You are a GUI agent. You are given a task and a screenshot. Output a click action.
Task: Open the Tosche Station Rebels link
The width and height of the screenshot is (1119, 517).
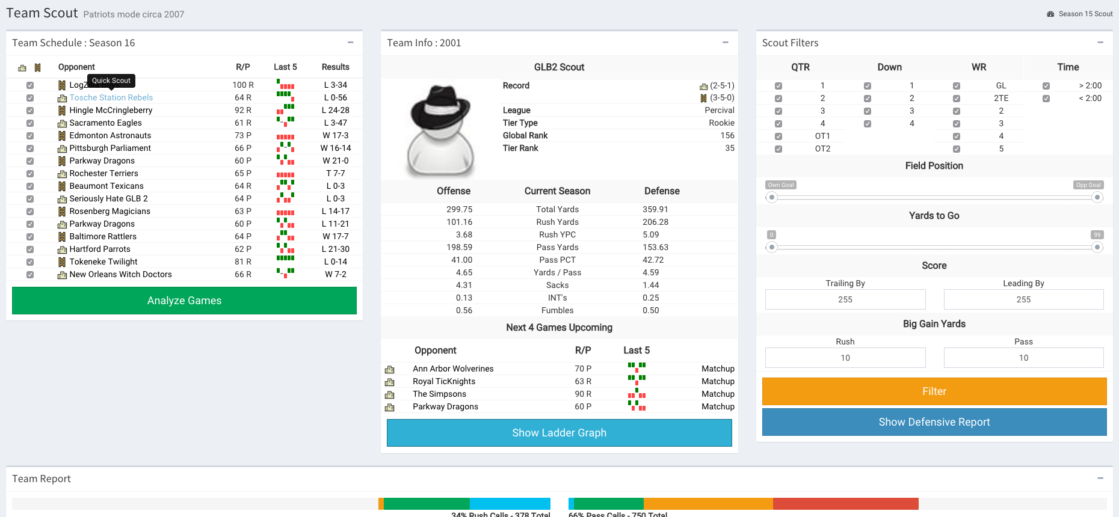[x=111, y=98]
